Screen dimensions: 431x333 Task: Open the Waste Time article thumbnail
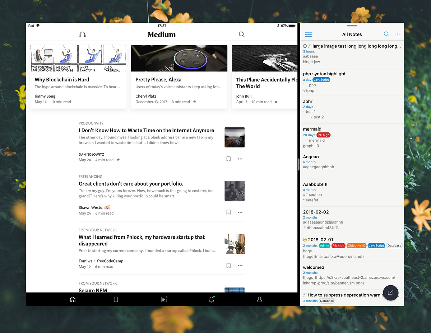tap(235, 137)
